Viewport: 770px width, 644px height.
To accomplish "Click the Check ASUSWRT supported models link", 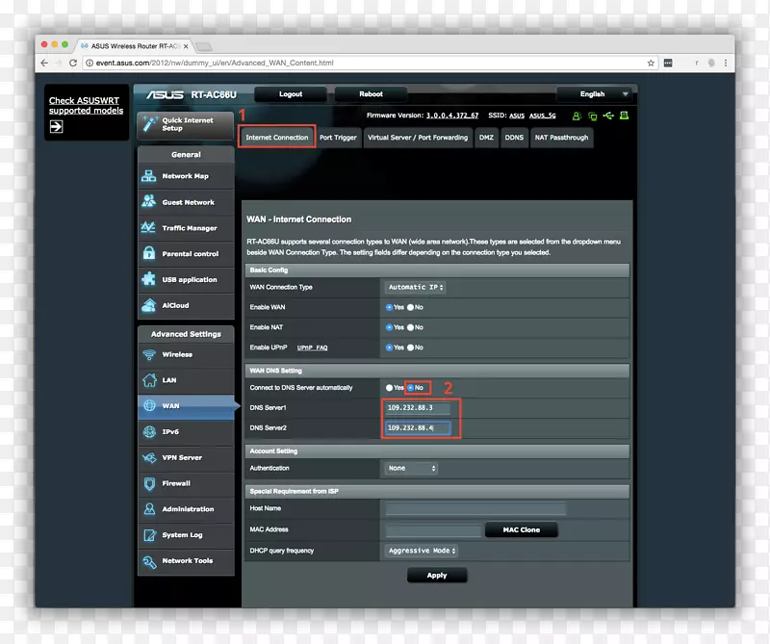I will click(x=86, y=105).
